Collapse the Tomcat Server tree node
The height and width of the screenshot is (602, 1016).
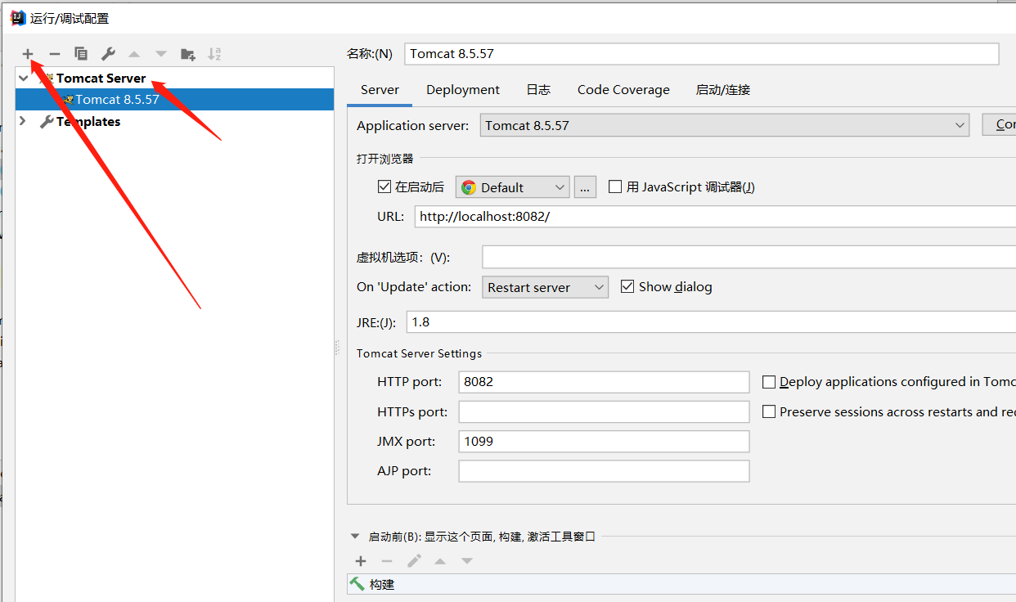pos(24,79)
